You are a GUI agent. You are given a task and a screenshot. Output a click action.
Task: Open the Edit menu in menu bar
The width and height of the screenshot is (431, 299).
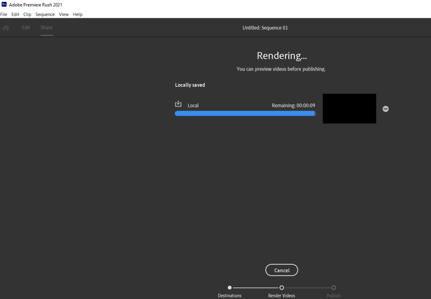[x=15, y=14]
